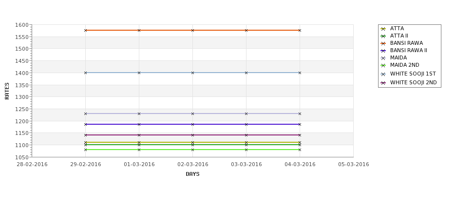475x209 pixels.
Task: Click the BANSI RAWA legend marker icon
Action: (x=383, y=43)
